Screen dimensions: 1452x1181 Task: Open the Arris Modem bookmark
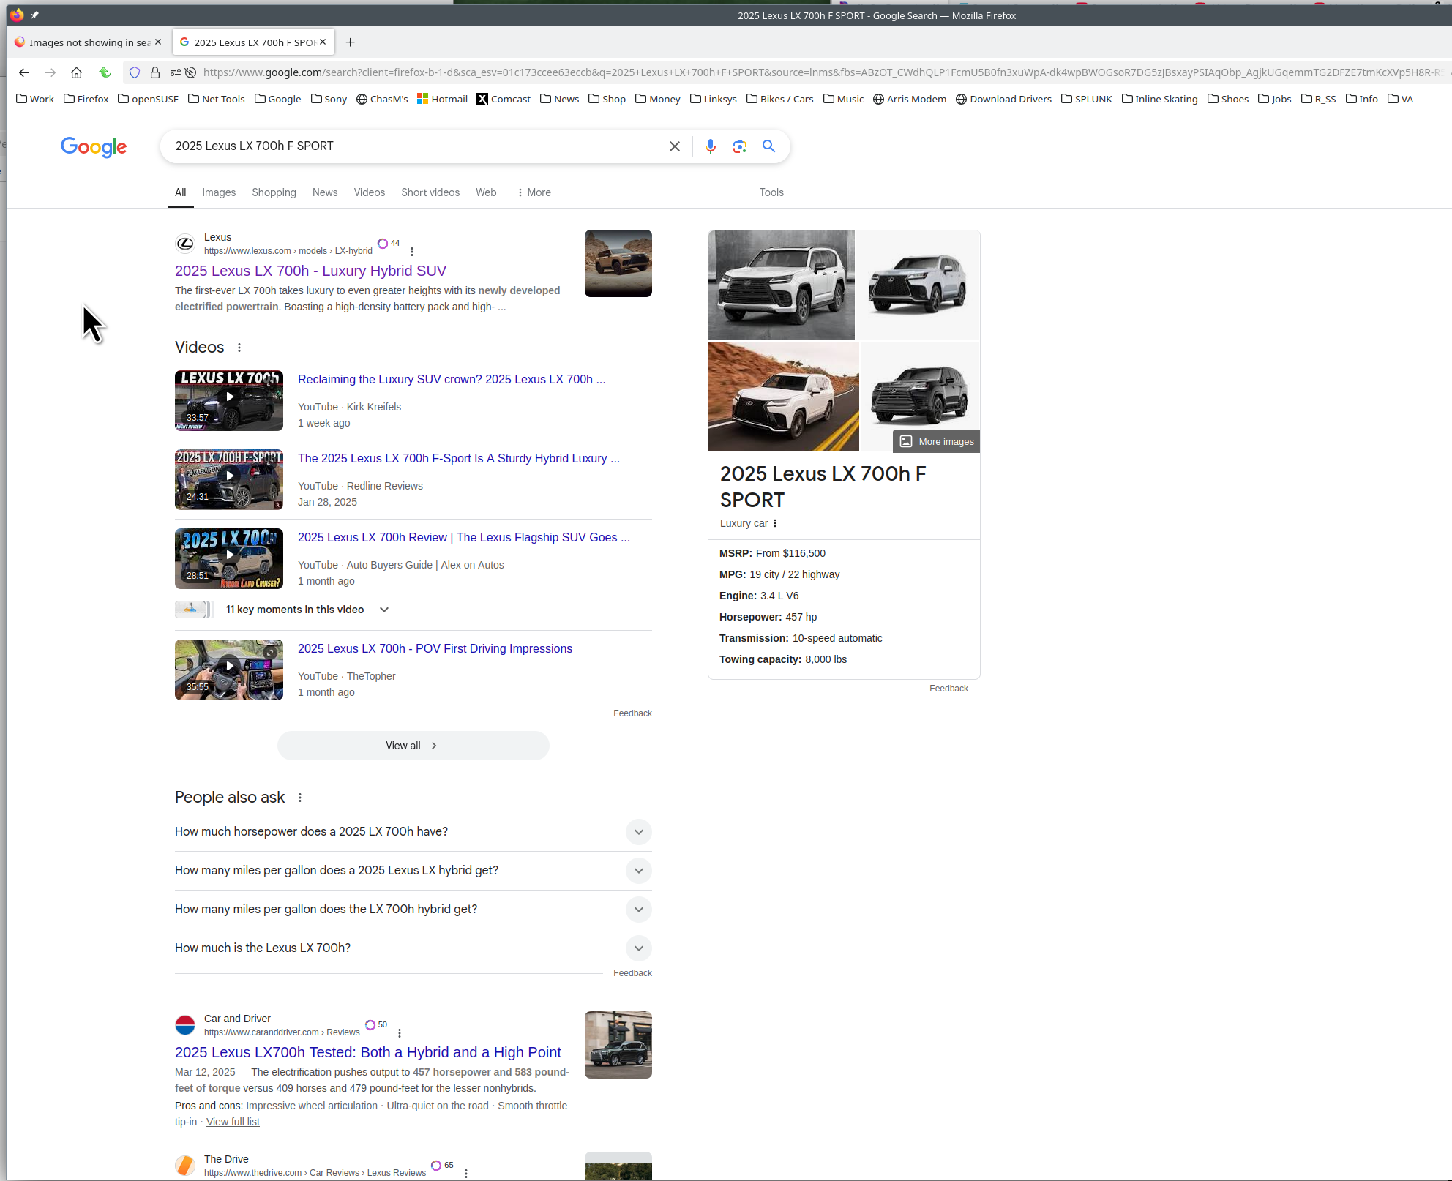[910, 99]
